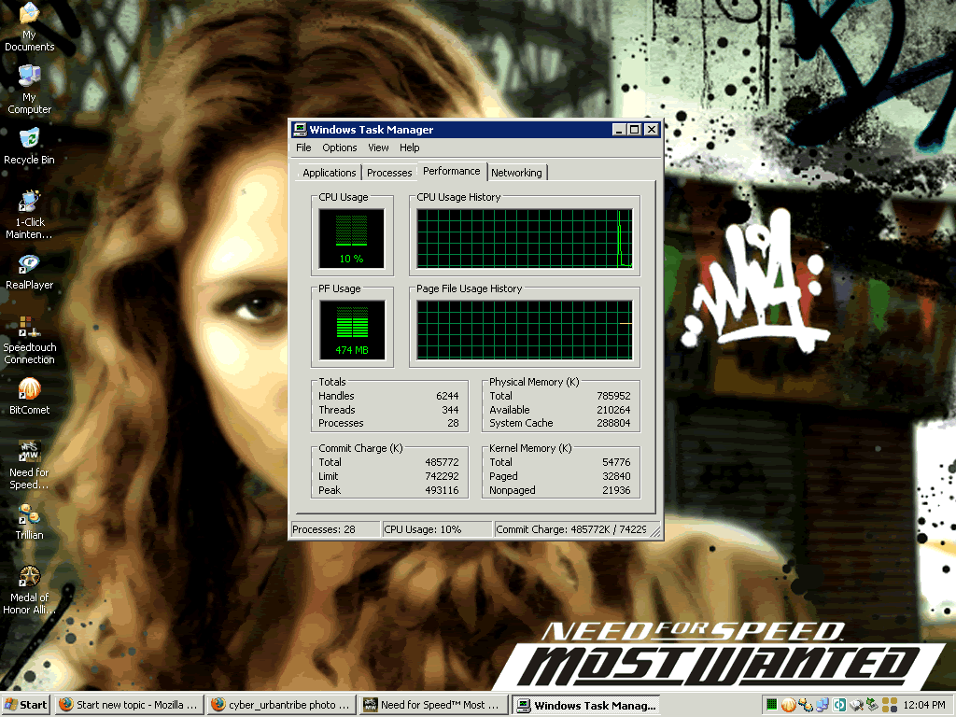Open the Options menu
Viewport: 956px width, 717px height.
340,148
